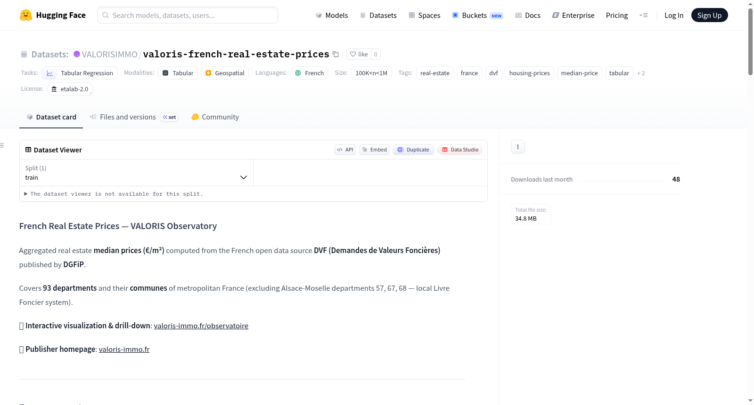
Task: Open the Spaces navigation item
Action: pyautogui.click(x=424, y=15)
